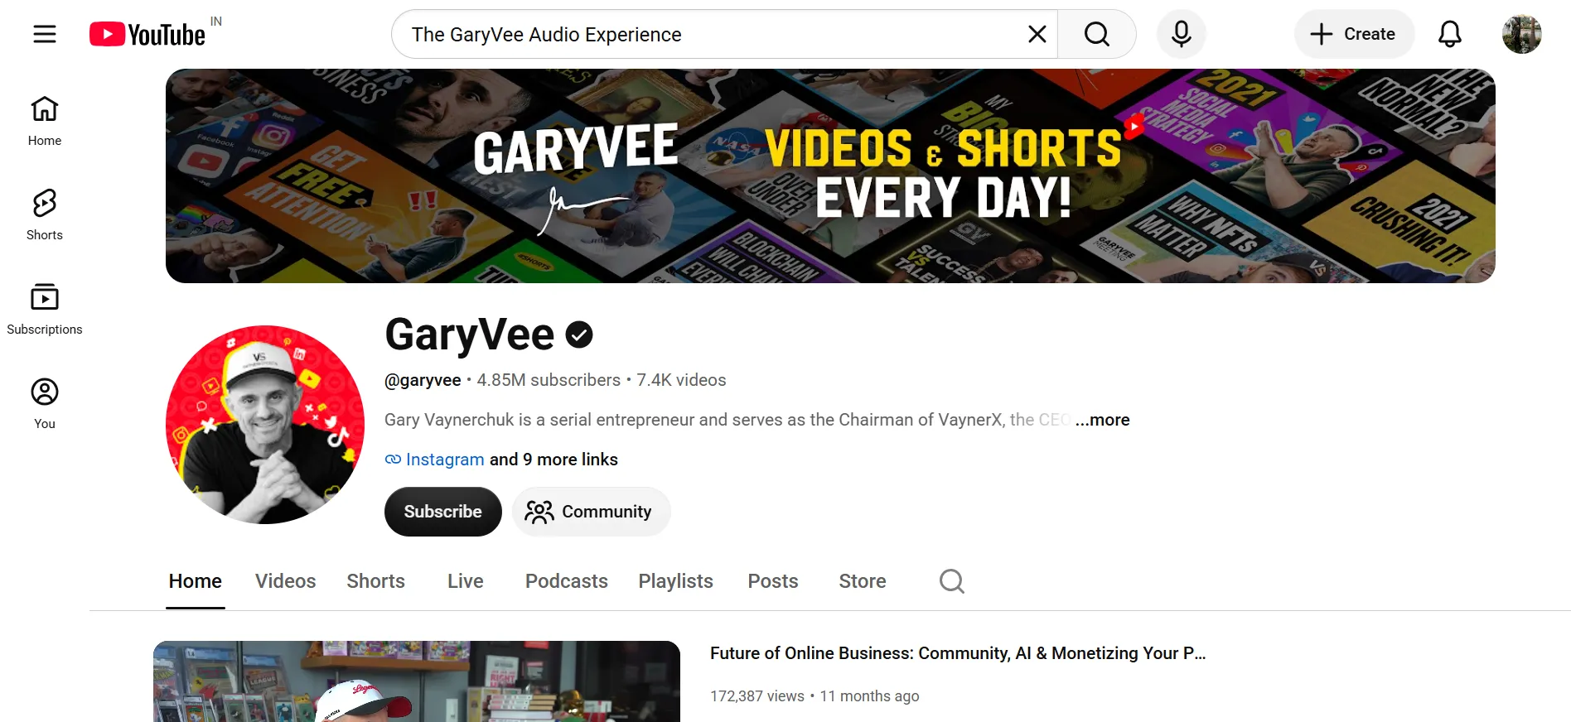Click the 4.85M subscribers text
Image resolution: width=1571 pixels, height=722 pixels.
point(549,380)
